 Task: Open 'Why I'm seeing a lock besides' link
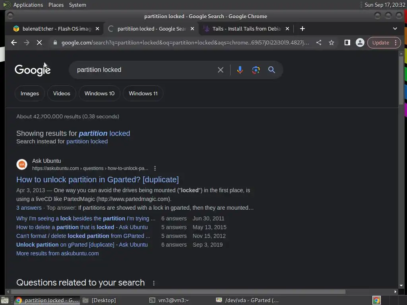click(86, 218)
